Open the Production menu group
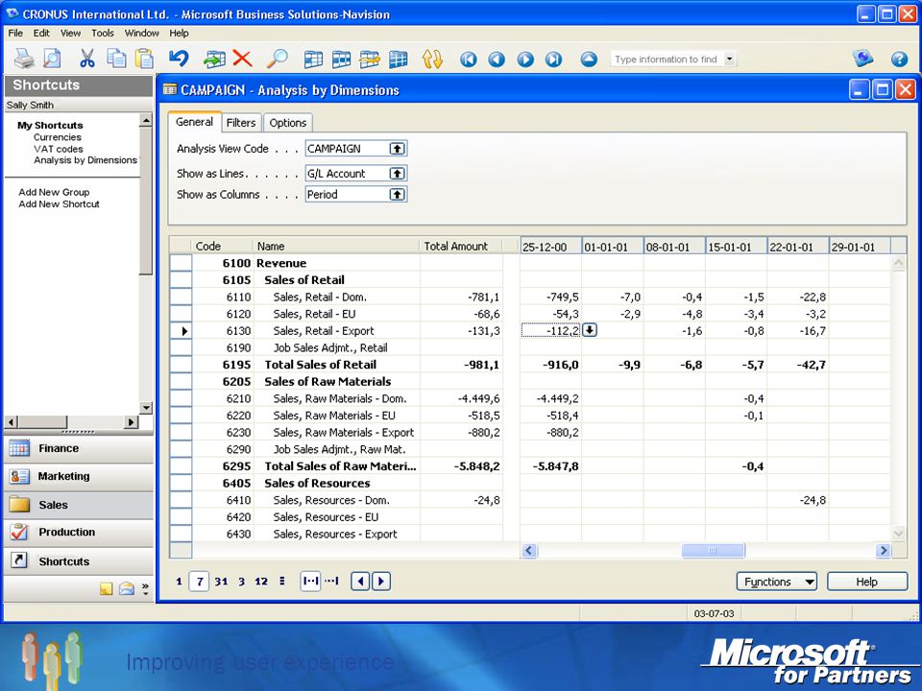Image resolution: width=922 pixels, height=691 pixels. coord(78,533)
